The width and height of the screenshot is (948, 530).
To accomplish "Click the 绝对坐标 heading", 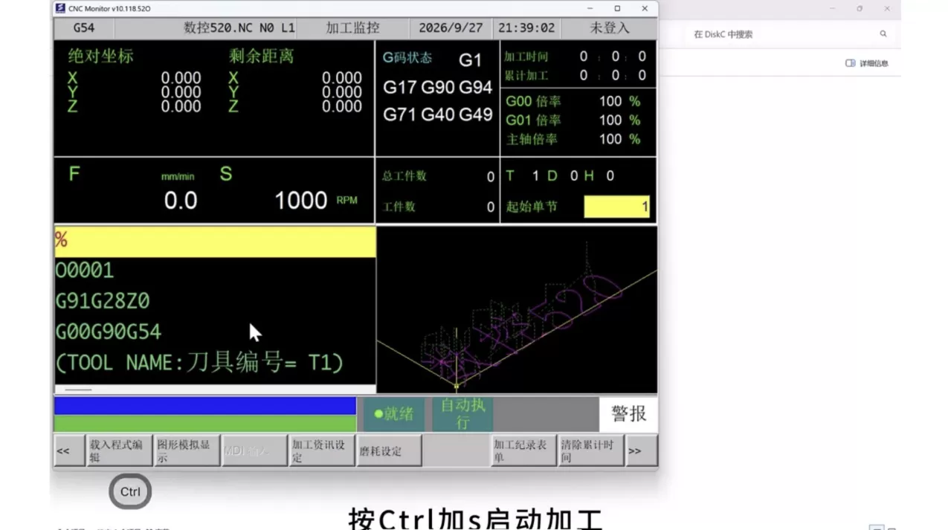I will click(101, 56).
